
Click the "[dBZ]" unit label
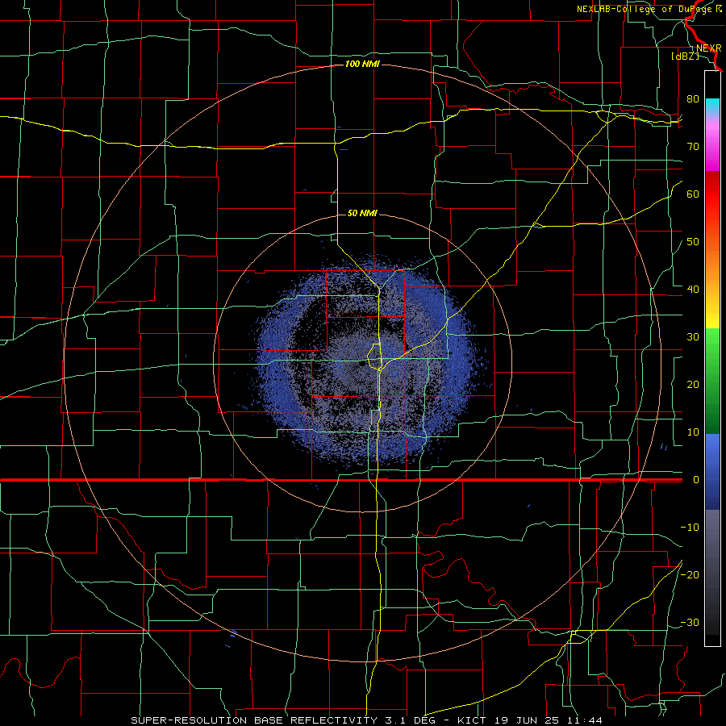pyautogui.click(x=685, y=56)
